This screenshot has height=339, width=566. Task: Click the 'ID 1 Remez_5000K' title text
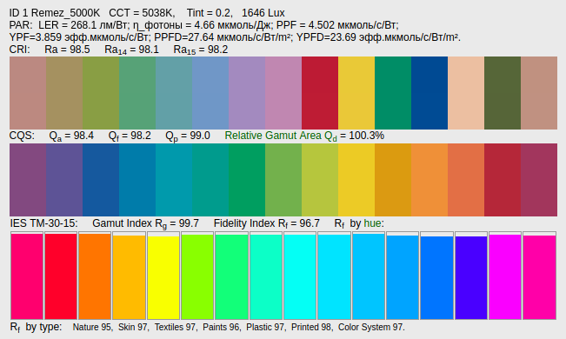click(55, 13)
